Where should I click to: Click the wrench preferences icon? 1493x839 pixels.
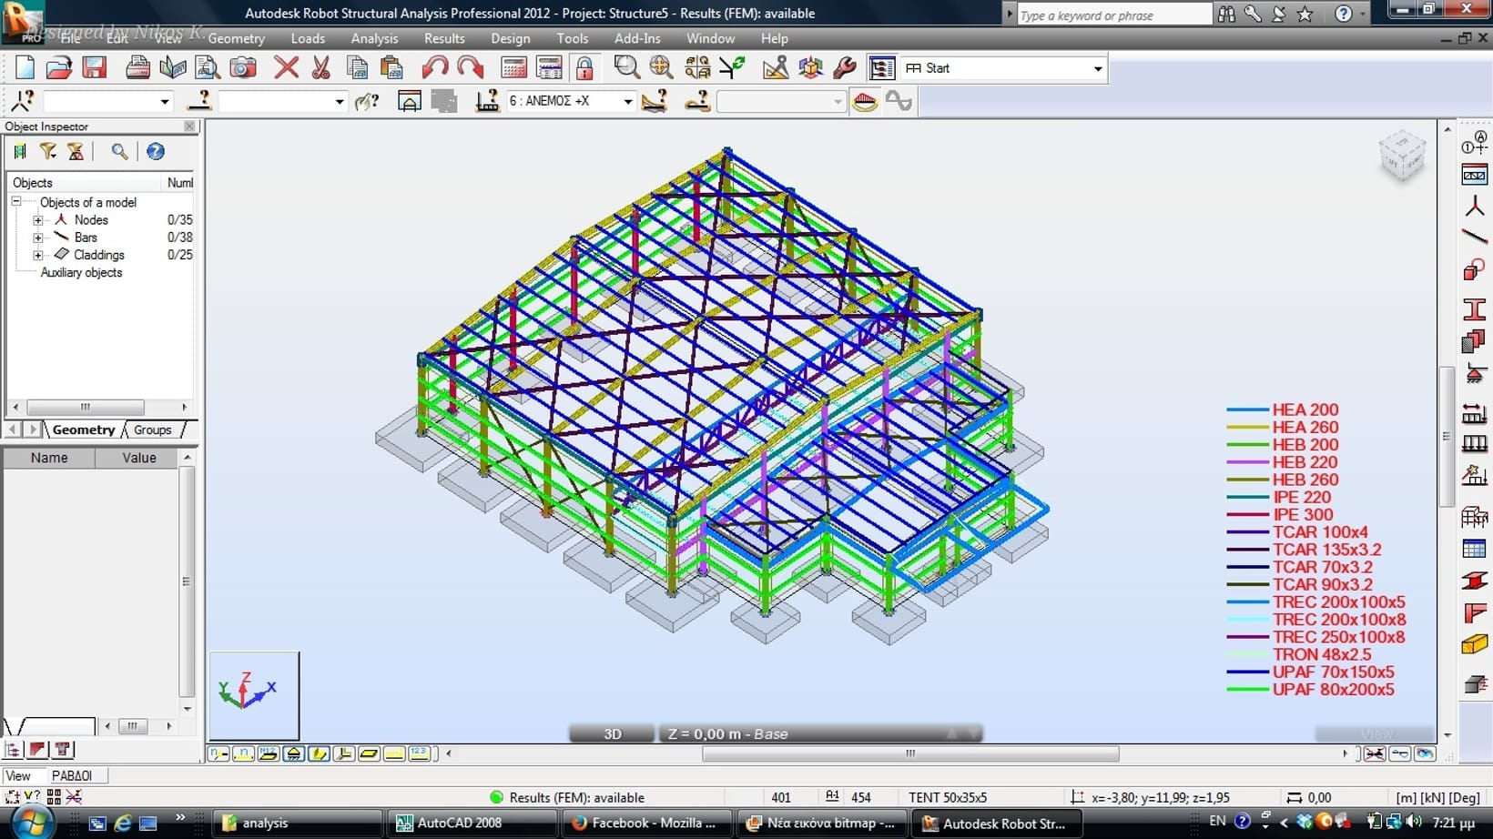[x=845, y=68]
